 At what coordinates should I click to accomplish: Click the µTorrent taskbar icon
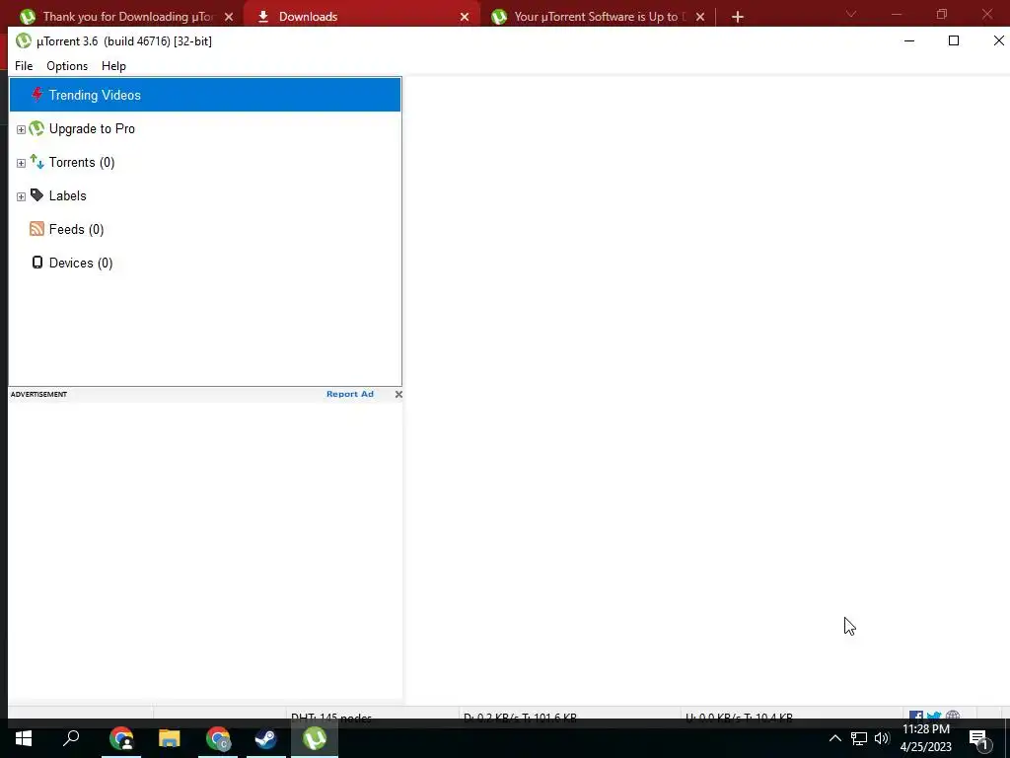(x=315, y=738)
